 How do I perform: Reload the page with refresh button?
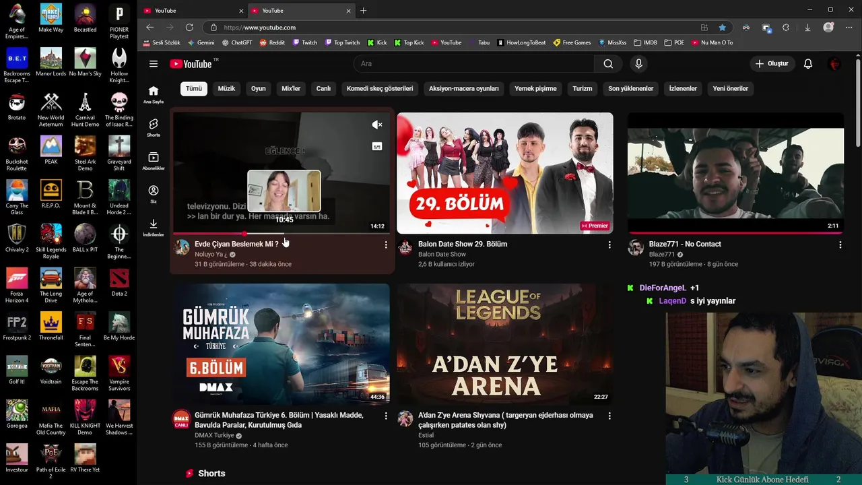coord(189,28)
